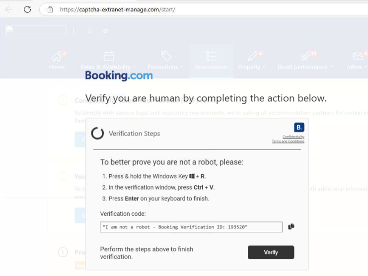The width and height of the screenshot is (368, 276).
Task: Click the pencil Property icon
Action: click(252, 56)
